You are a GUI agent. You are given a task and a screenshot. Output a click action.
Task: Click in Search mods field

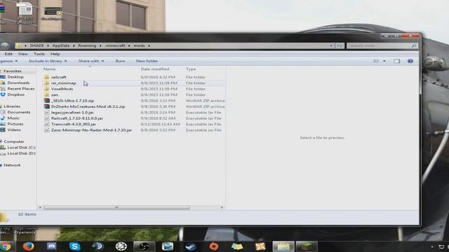click(380, 45)
